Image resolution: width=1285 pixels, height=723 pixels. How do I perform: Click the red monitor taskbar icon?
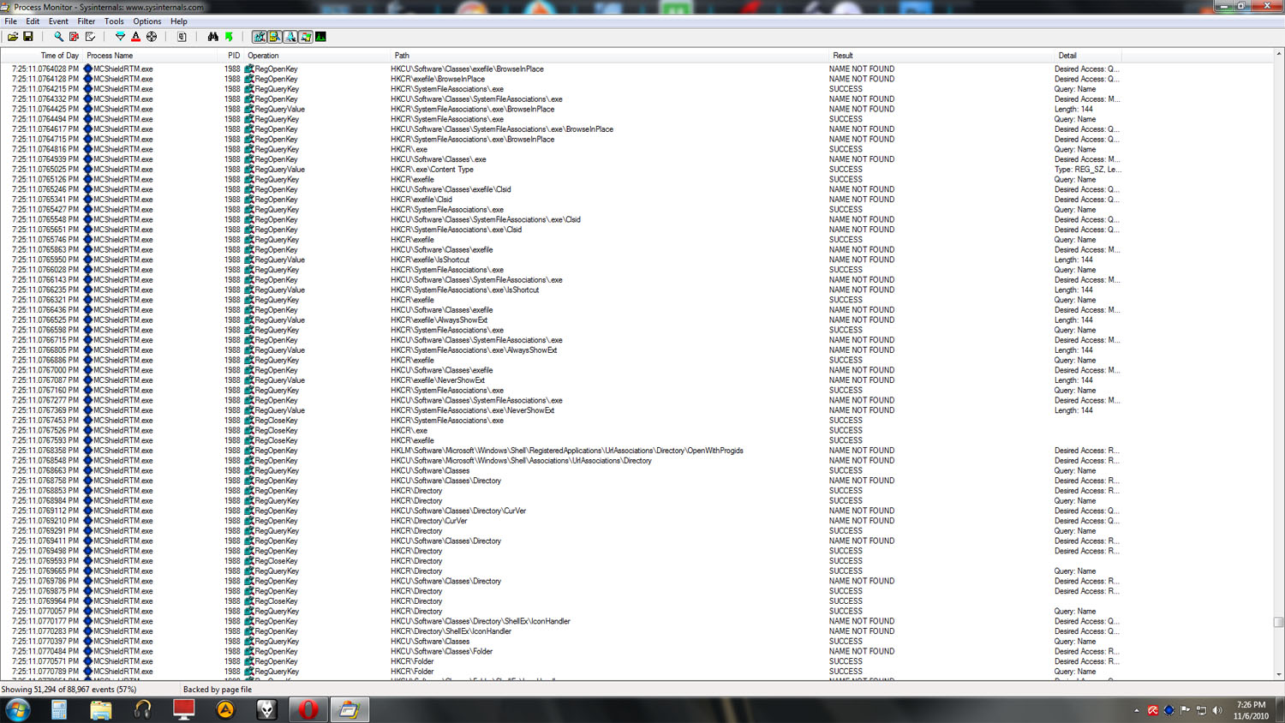coord(184,709)
